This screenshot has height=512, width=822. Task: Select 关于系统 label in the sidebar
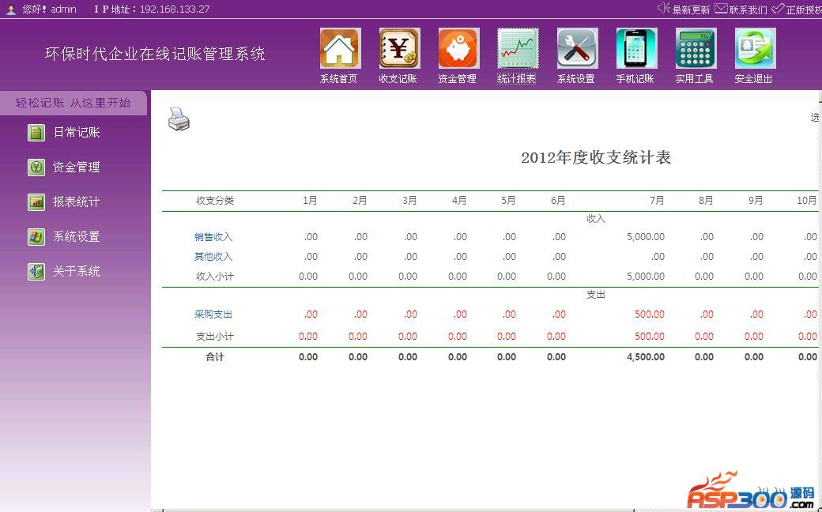tap(77, 272)
